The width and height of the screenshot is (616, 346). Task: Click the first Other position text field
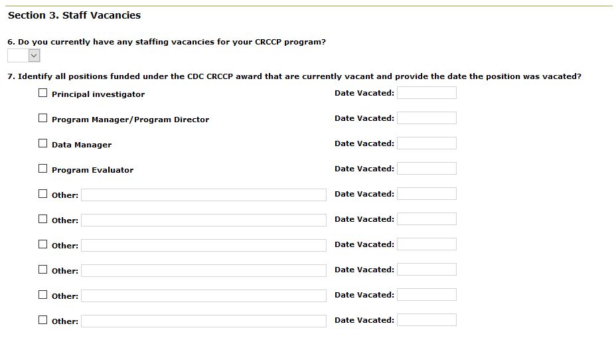point(203,195)
